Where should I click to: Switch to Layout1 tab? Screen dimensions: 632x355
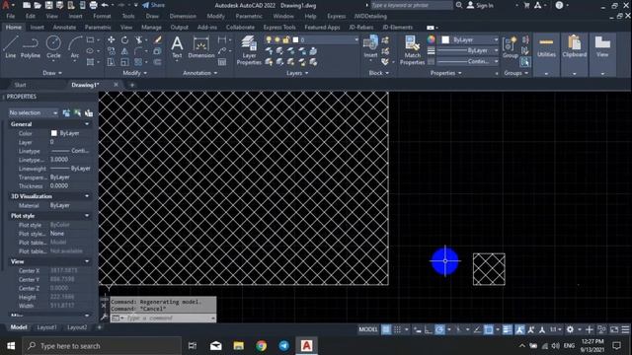(x=46, y=327)
